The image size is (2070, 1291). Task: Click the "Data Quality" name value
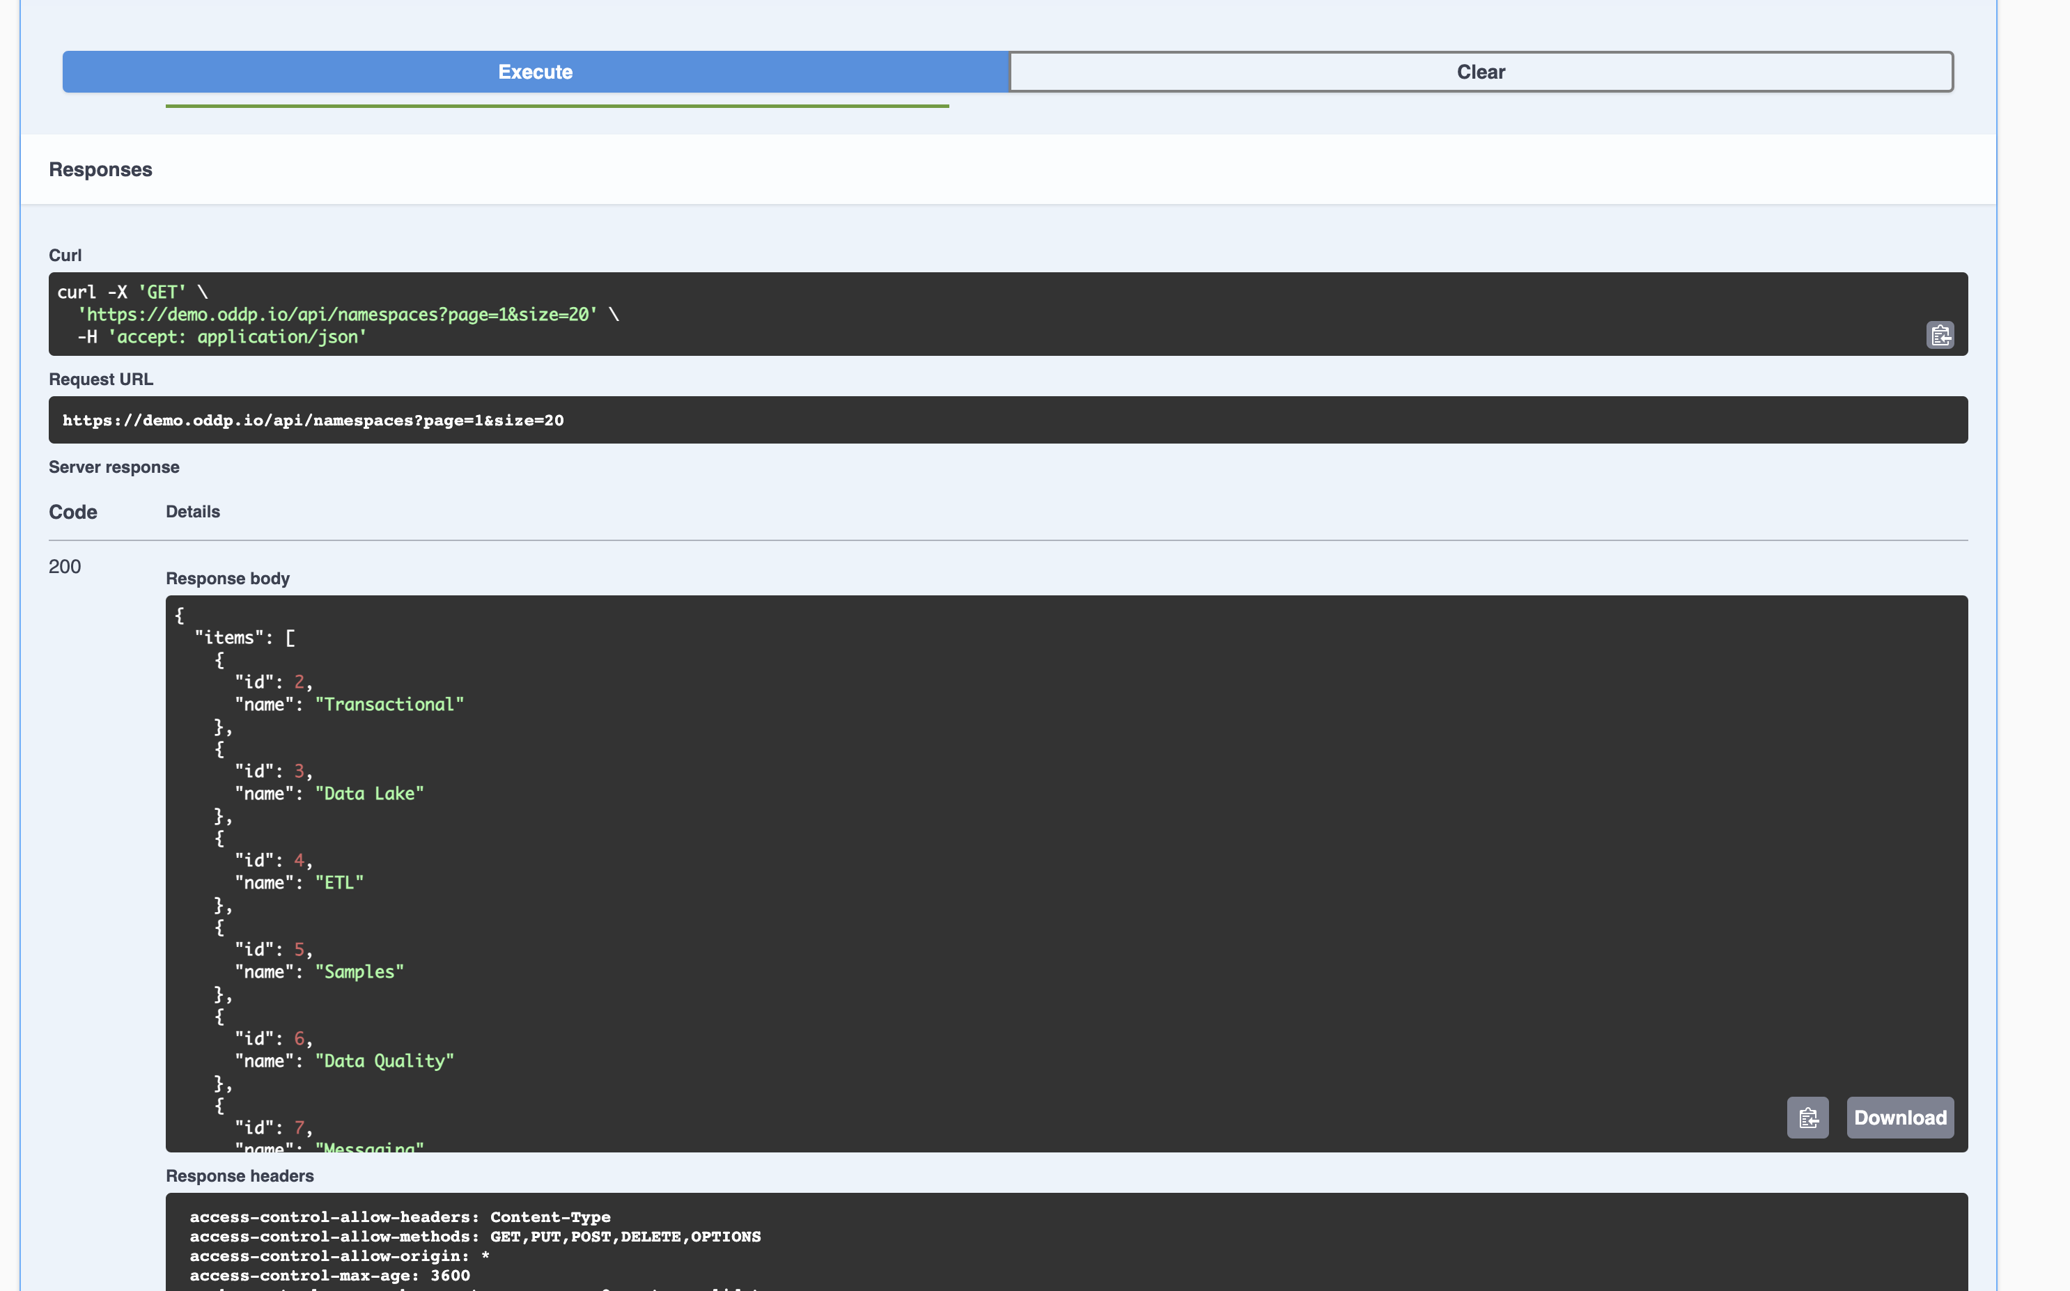(384, 1061)
